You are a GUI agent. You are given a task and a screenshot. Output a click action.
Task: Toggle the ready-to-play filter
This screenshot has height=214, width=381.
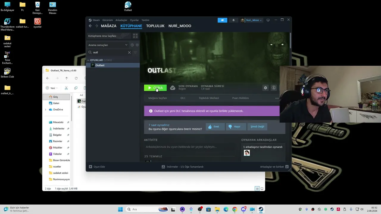[x=137, y=45]
